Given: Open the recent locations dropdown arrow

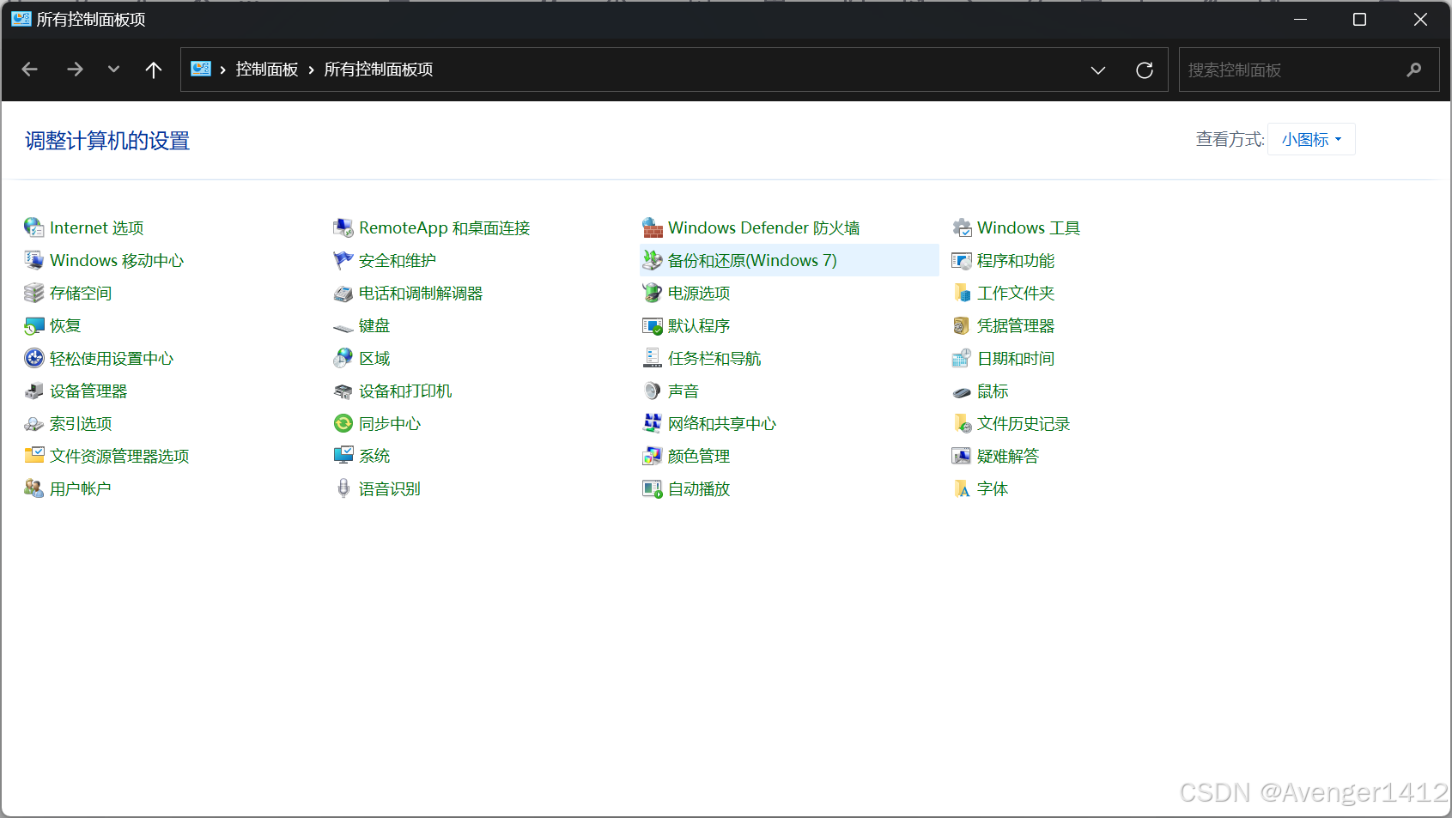Looking at the screenshot, I should pyautogui.click(x=113, y=70).
